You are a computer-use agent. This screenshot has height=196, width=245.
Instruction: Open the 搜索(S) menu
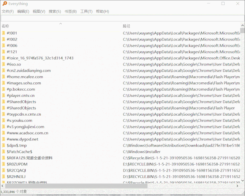pos(55,11)
